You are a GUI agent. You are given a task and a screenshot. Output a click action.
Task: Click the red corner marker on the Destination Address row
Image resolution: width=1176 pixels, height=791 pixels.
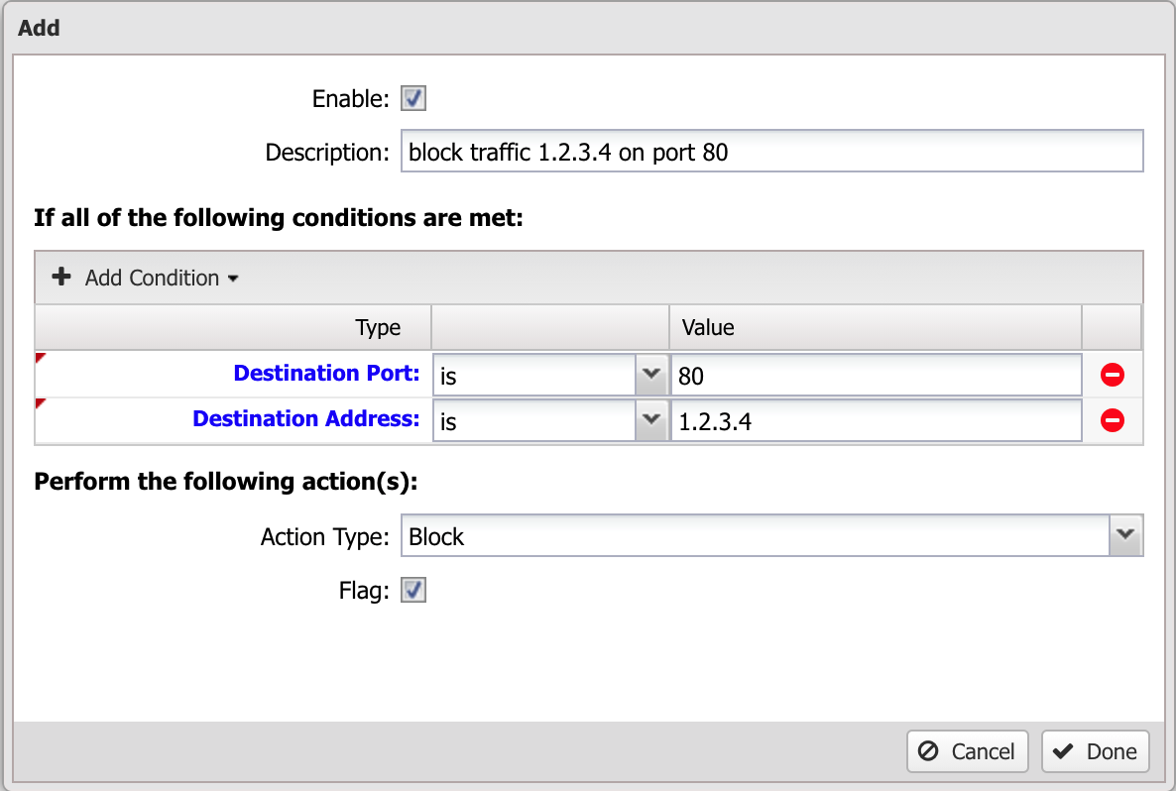pyautogui.click(x=41, y=403)
